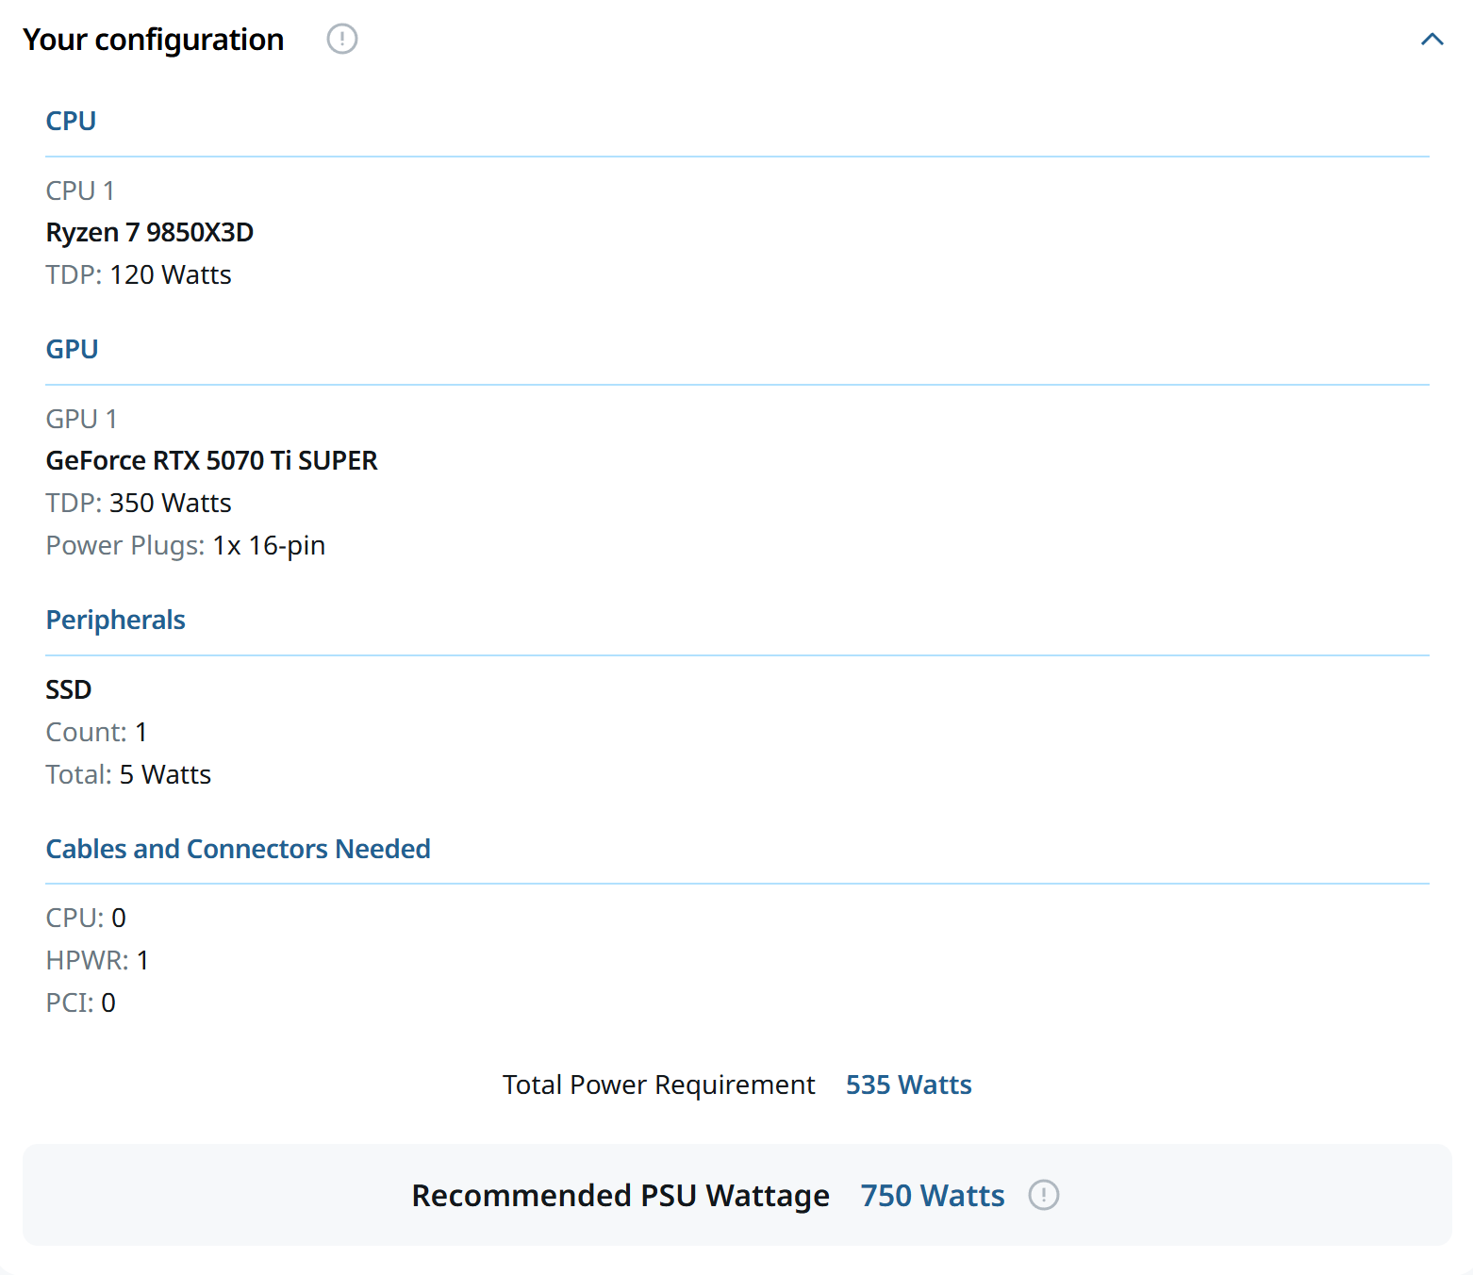Click the Peripherals section heading
This screenshot has height=1275, width=1473.
click(115, 620)
